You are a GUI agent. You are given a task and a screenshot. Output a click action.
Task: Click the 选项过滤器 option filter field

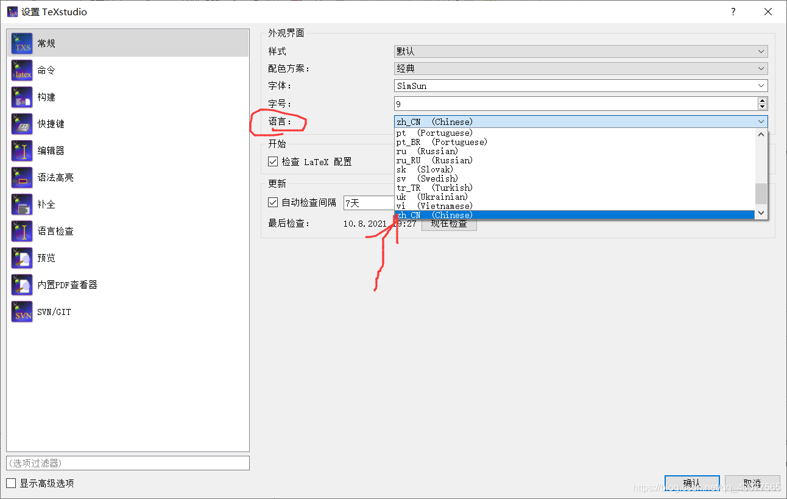tap(128, 463)
